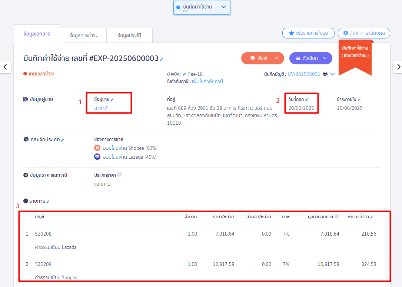
Task: Click เพิ่มใบกำกับภาษี link
Action: [207, 81]
